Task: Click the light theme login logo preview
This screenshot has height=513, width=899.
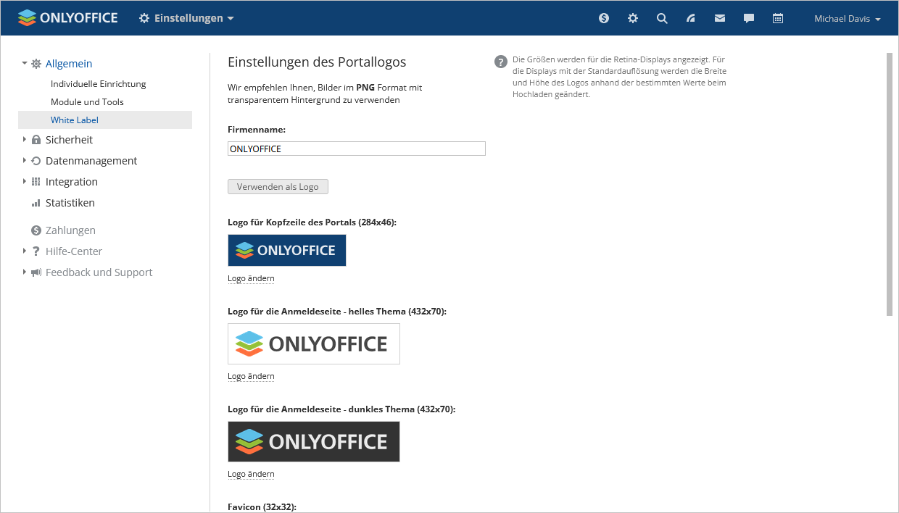Action: click(314, 343)
